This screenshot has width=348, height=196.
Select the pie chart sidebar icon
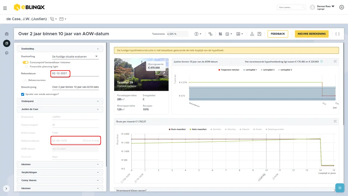[x=7, y=43]
